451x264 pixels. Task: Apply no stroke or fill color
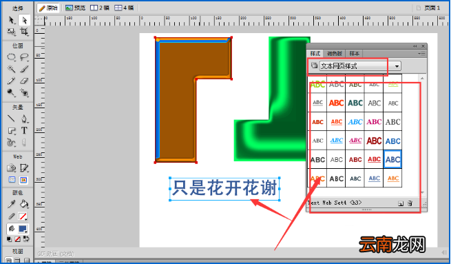pos(17,239)
